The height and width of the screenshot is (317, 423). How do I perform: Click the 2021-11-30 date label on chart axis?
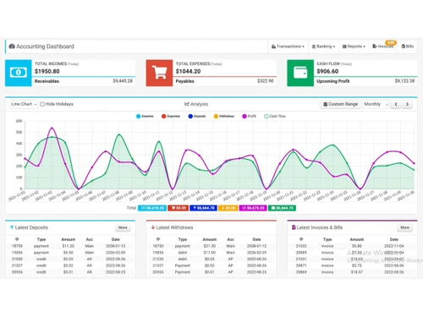[x=406, y=196]
